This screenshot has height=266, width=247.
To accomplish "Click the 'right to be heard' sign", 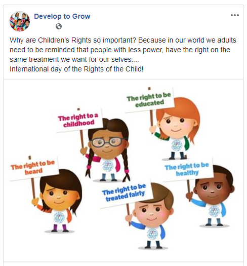I will [33, 168].
